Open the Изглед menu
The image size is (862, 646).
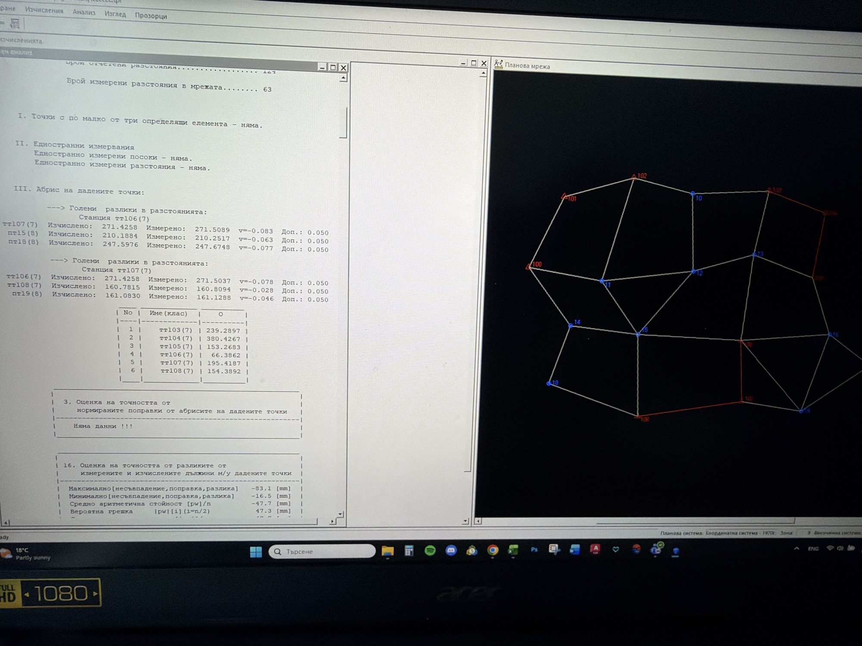[115, 14]
